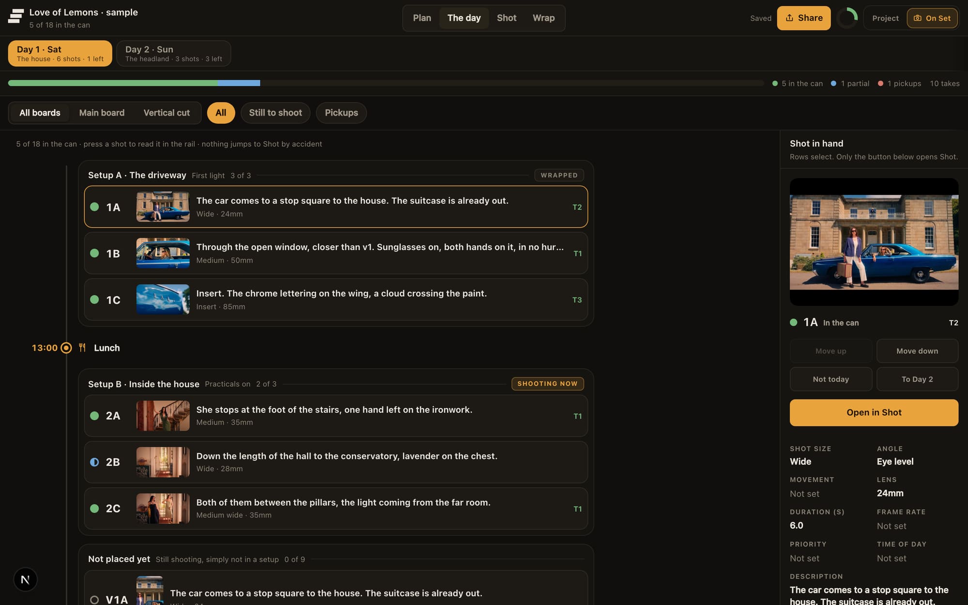Screen dimensions: 968x605
Task: Open the Wrap tab
Action: coord(544,18)
